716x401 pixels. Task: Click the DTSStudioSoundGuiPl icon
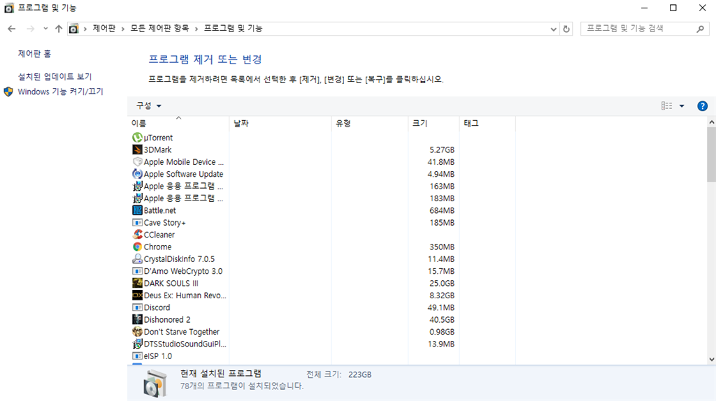(x=137, y=344)
